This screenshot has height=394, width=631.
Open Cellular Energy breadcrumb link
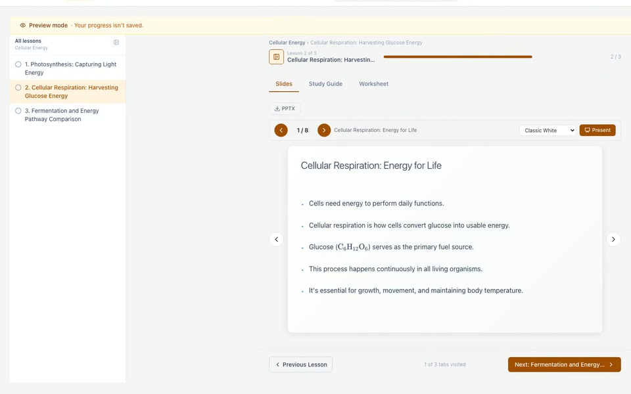[x=287, y=43]
